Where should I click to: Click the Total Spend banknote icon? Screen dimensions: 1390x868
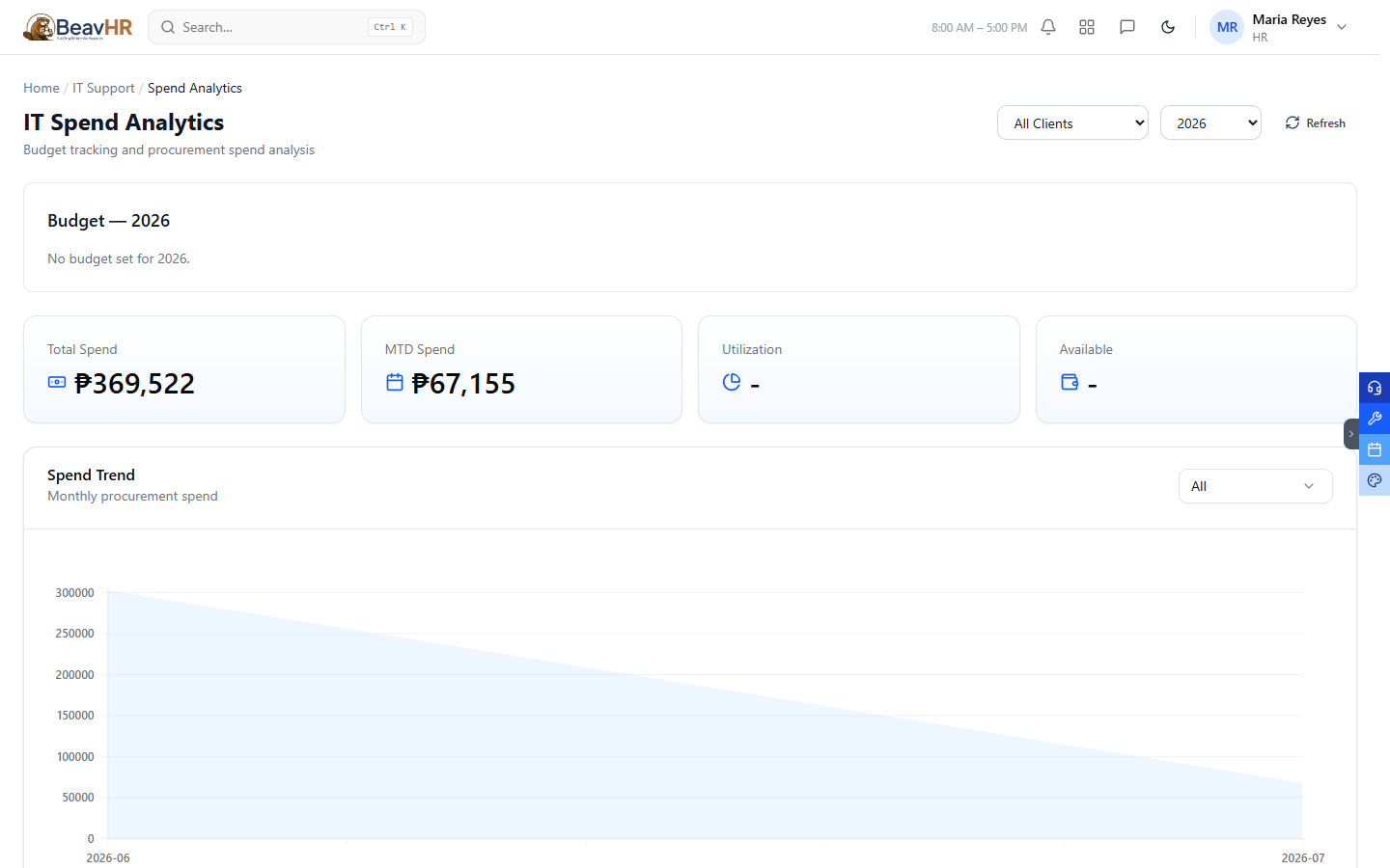click(x=57, y=382)
